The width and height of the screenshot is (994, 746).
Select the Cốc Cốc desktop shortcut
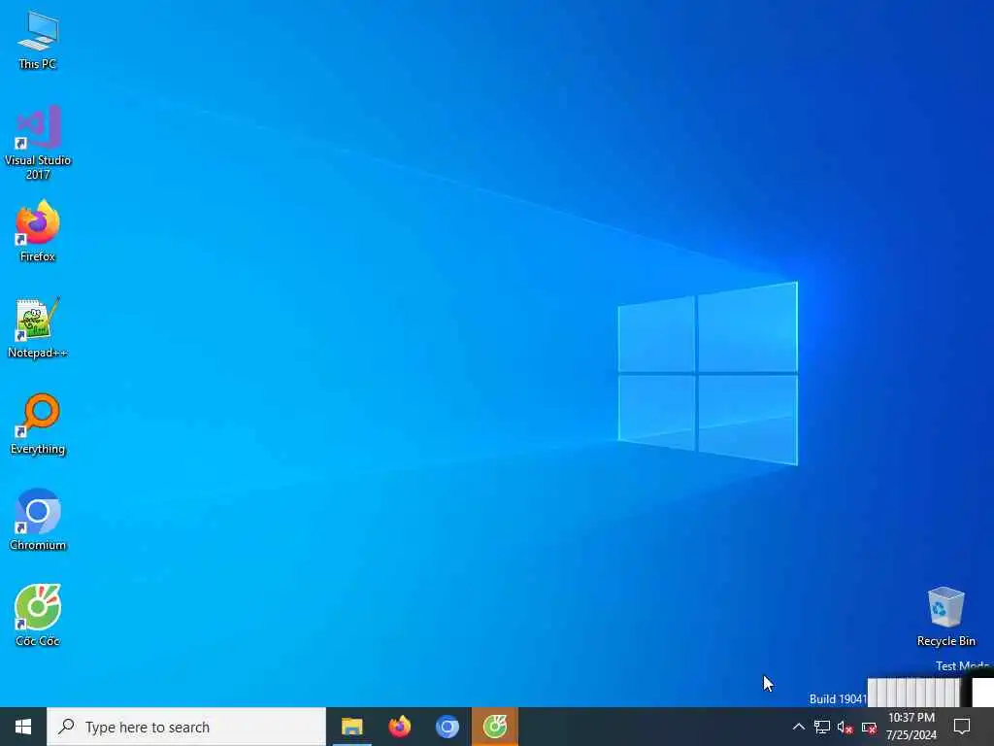tap(38, 615)
